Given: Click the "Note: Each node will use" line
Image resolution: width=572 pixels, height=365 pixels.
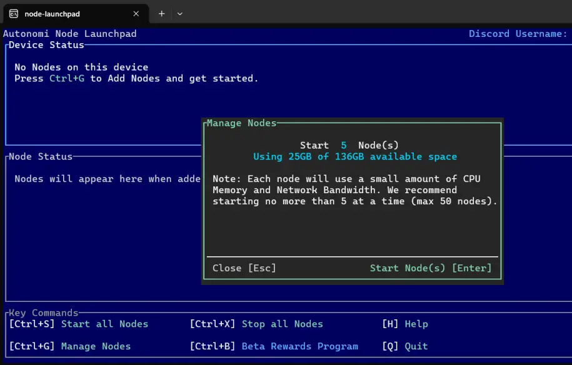Looking at the screenshot, I should [346, 179].
